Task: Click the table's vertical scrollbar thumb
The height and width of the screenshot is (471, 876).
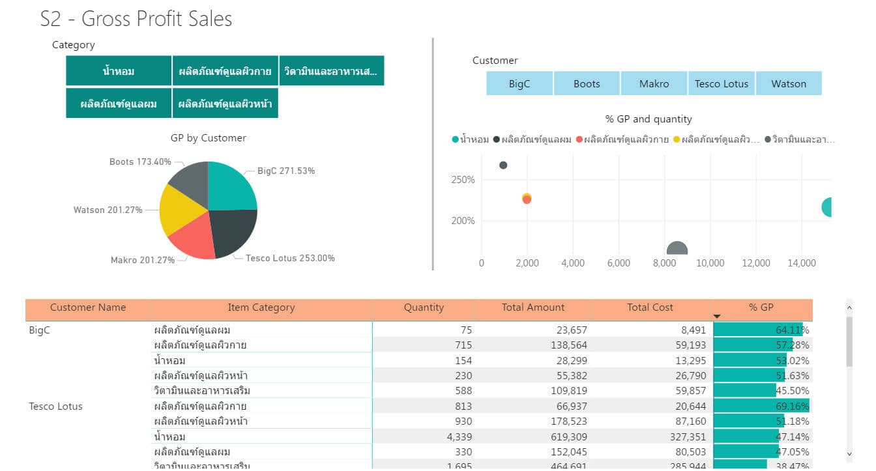Action: click(849, 341)
